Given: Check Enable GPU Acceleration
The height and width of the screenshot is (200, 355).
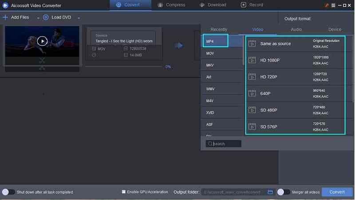Looking at the screenshot, I should (x=124, y=192).
